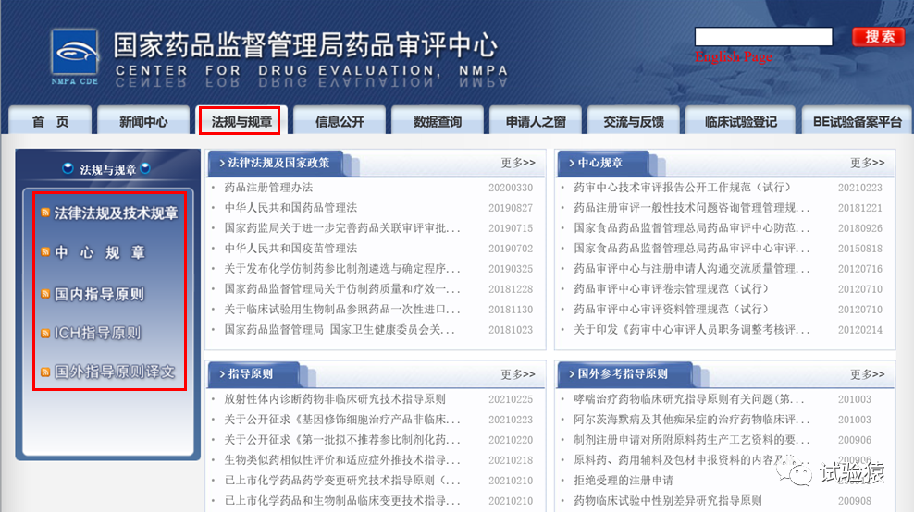This screenshot has width=914, height=512.
Task: Open 法律法规及技术规章 in sidebar
Action: 116,213
